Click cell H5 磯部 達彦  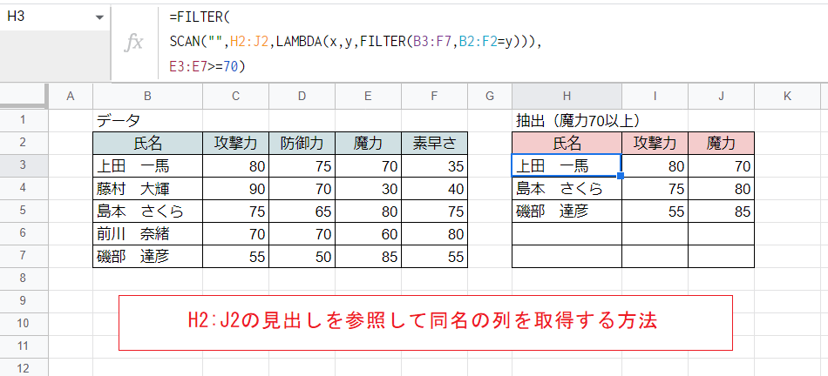[567, 211]
